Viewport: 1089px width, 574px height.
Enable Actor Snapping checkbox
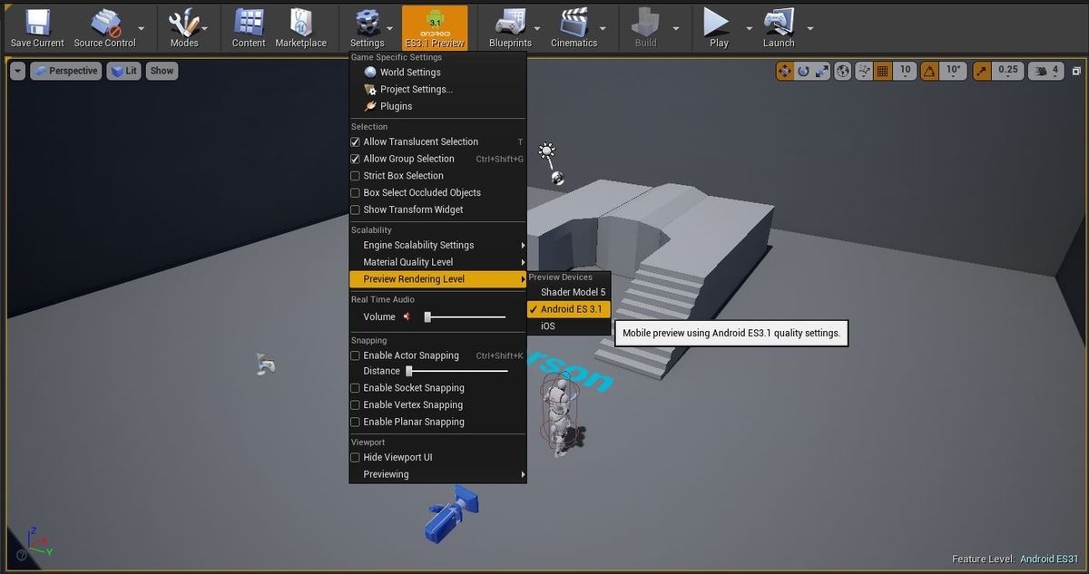(x=356, y=355)
